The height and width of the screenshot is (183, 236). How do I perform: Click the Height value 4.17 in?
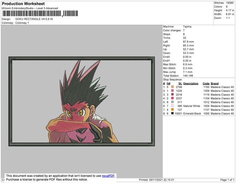tap(230, 10)
